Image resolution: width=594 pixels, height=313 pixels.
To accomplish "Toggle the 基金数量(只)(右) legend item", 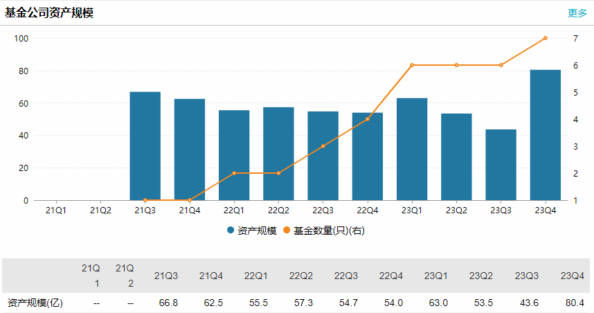I will 324,231.
